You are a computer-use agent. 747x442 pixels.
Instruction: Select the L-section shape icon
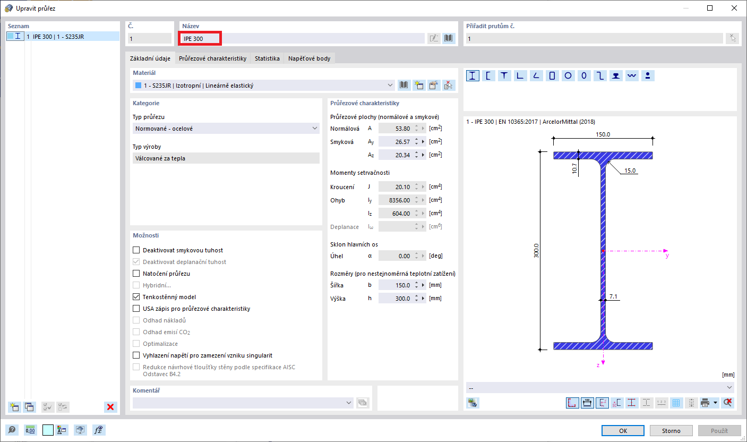(520, 75)
